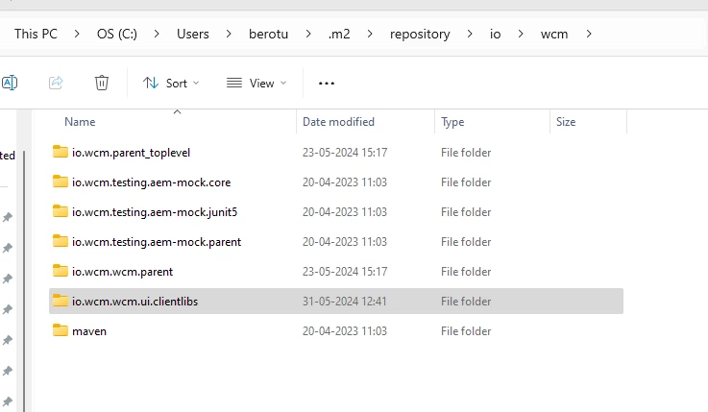Click File folder type of maven row
Viewport: 708px width, 412px height.
pyautogui.click(x=466, y=331)
